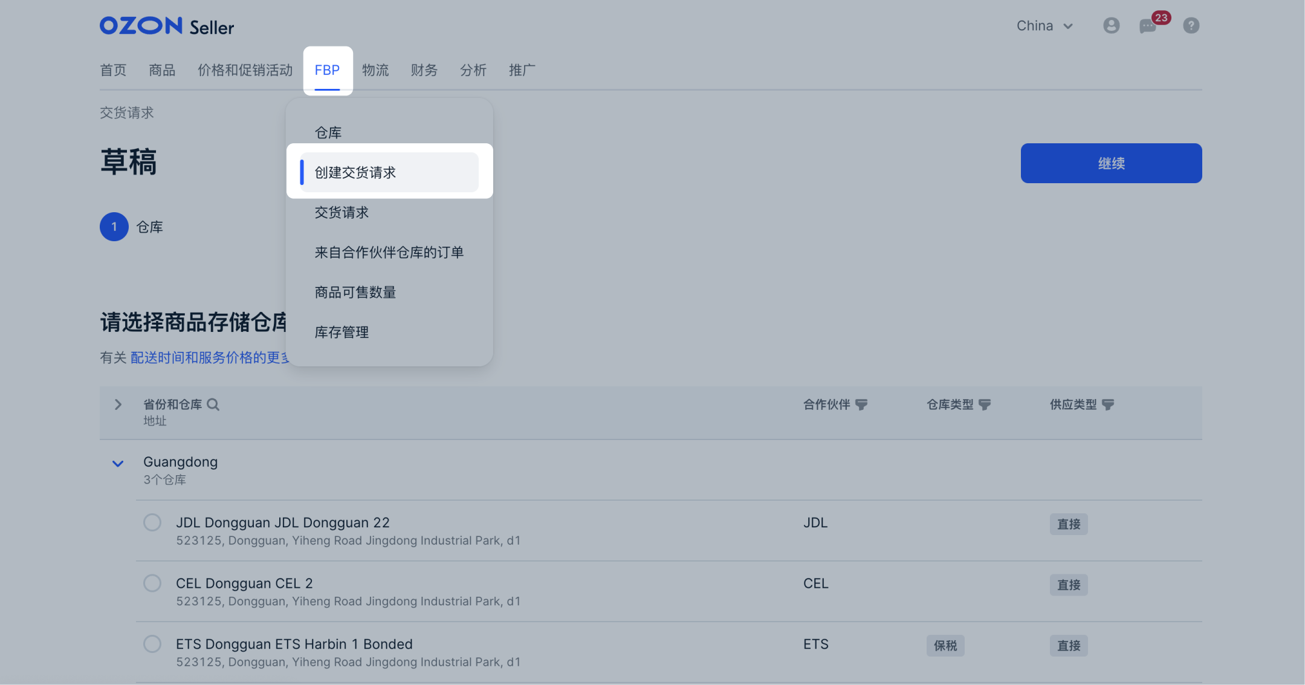Expand all rows via header chevron
The height and width of the screenshot is (685, 1305).
[118, 404]
